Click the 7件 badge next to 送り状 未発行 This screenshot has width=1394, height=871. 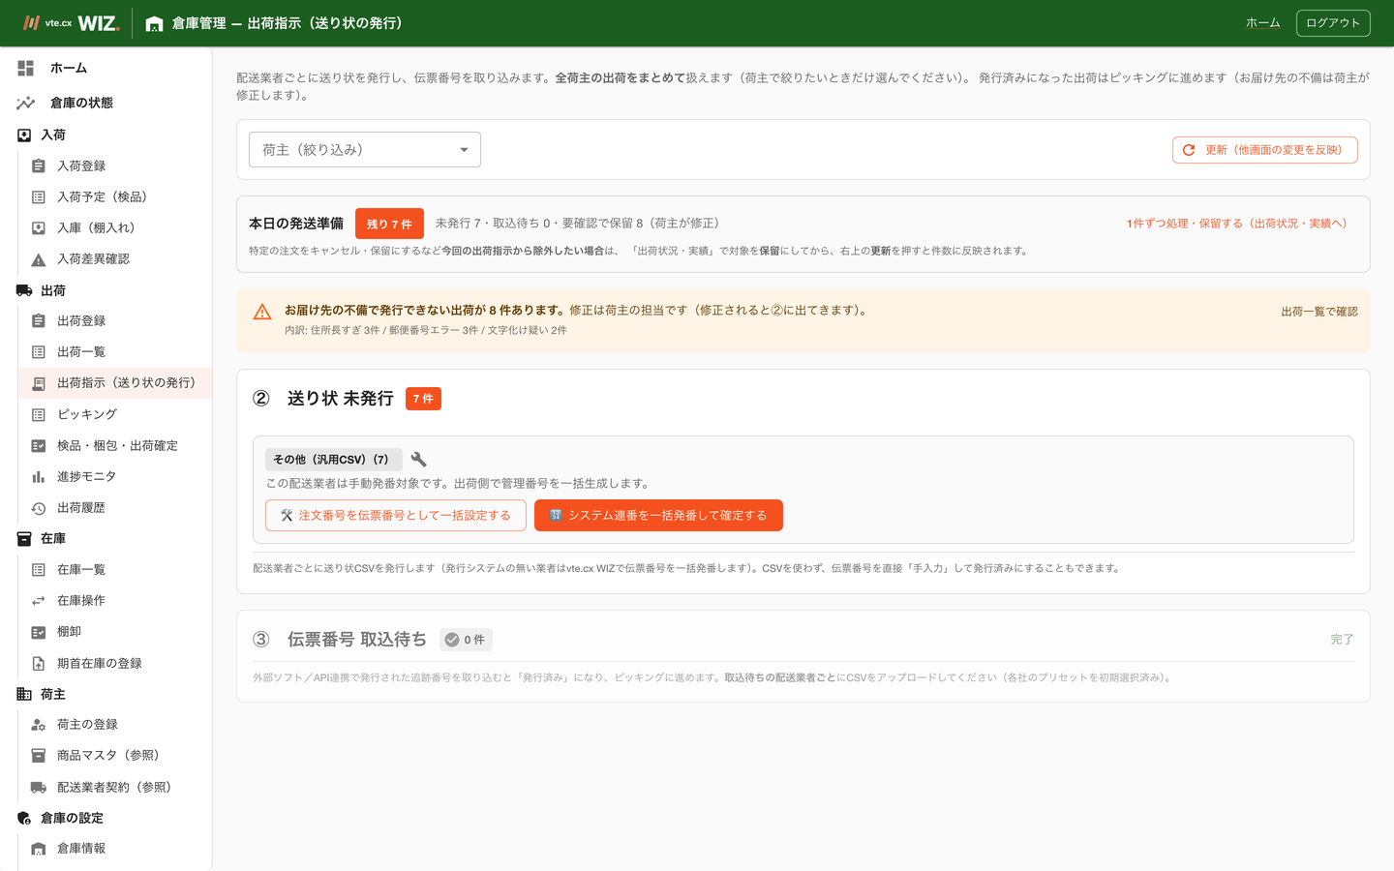423,399
